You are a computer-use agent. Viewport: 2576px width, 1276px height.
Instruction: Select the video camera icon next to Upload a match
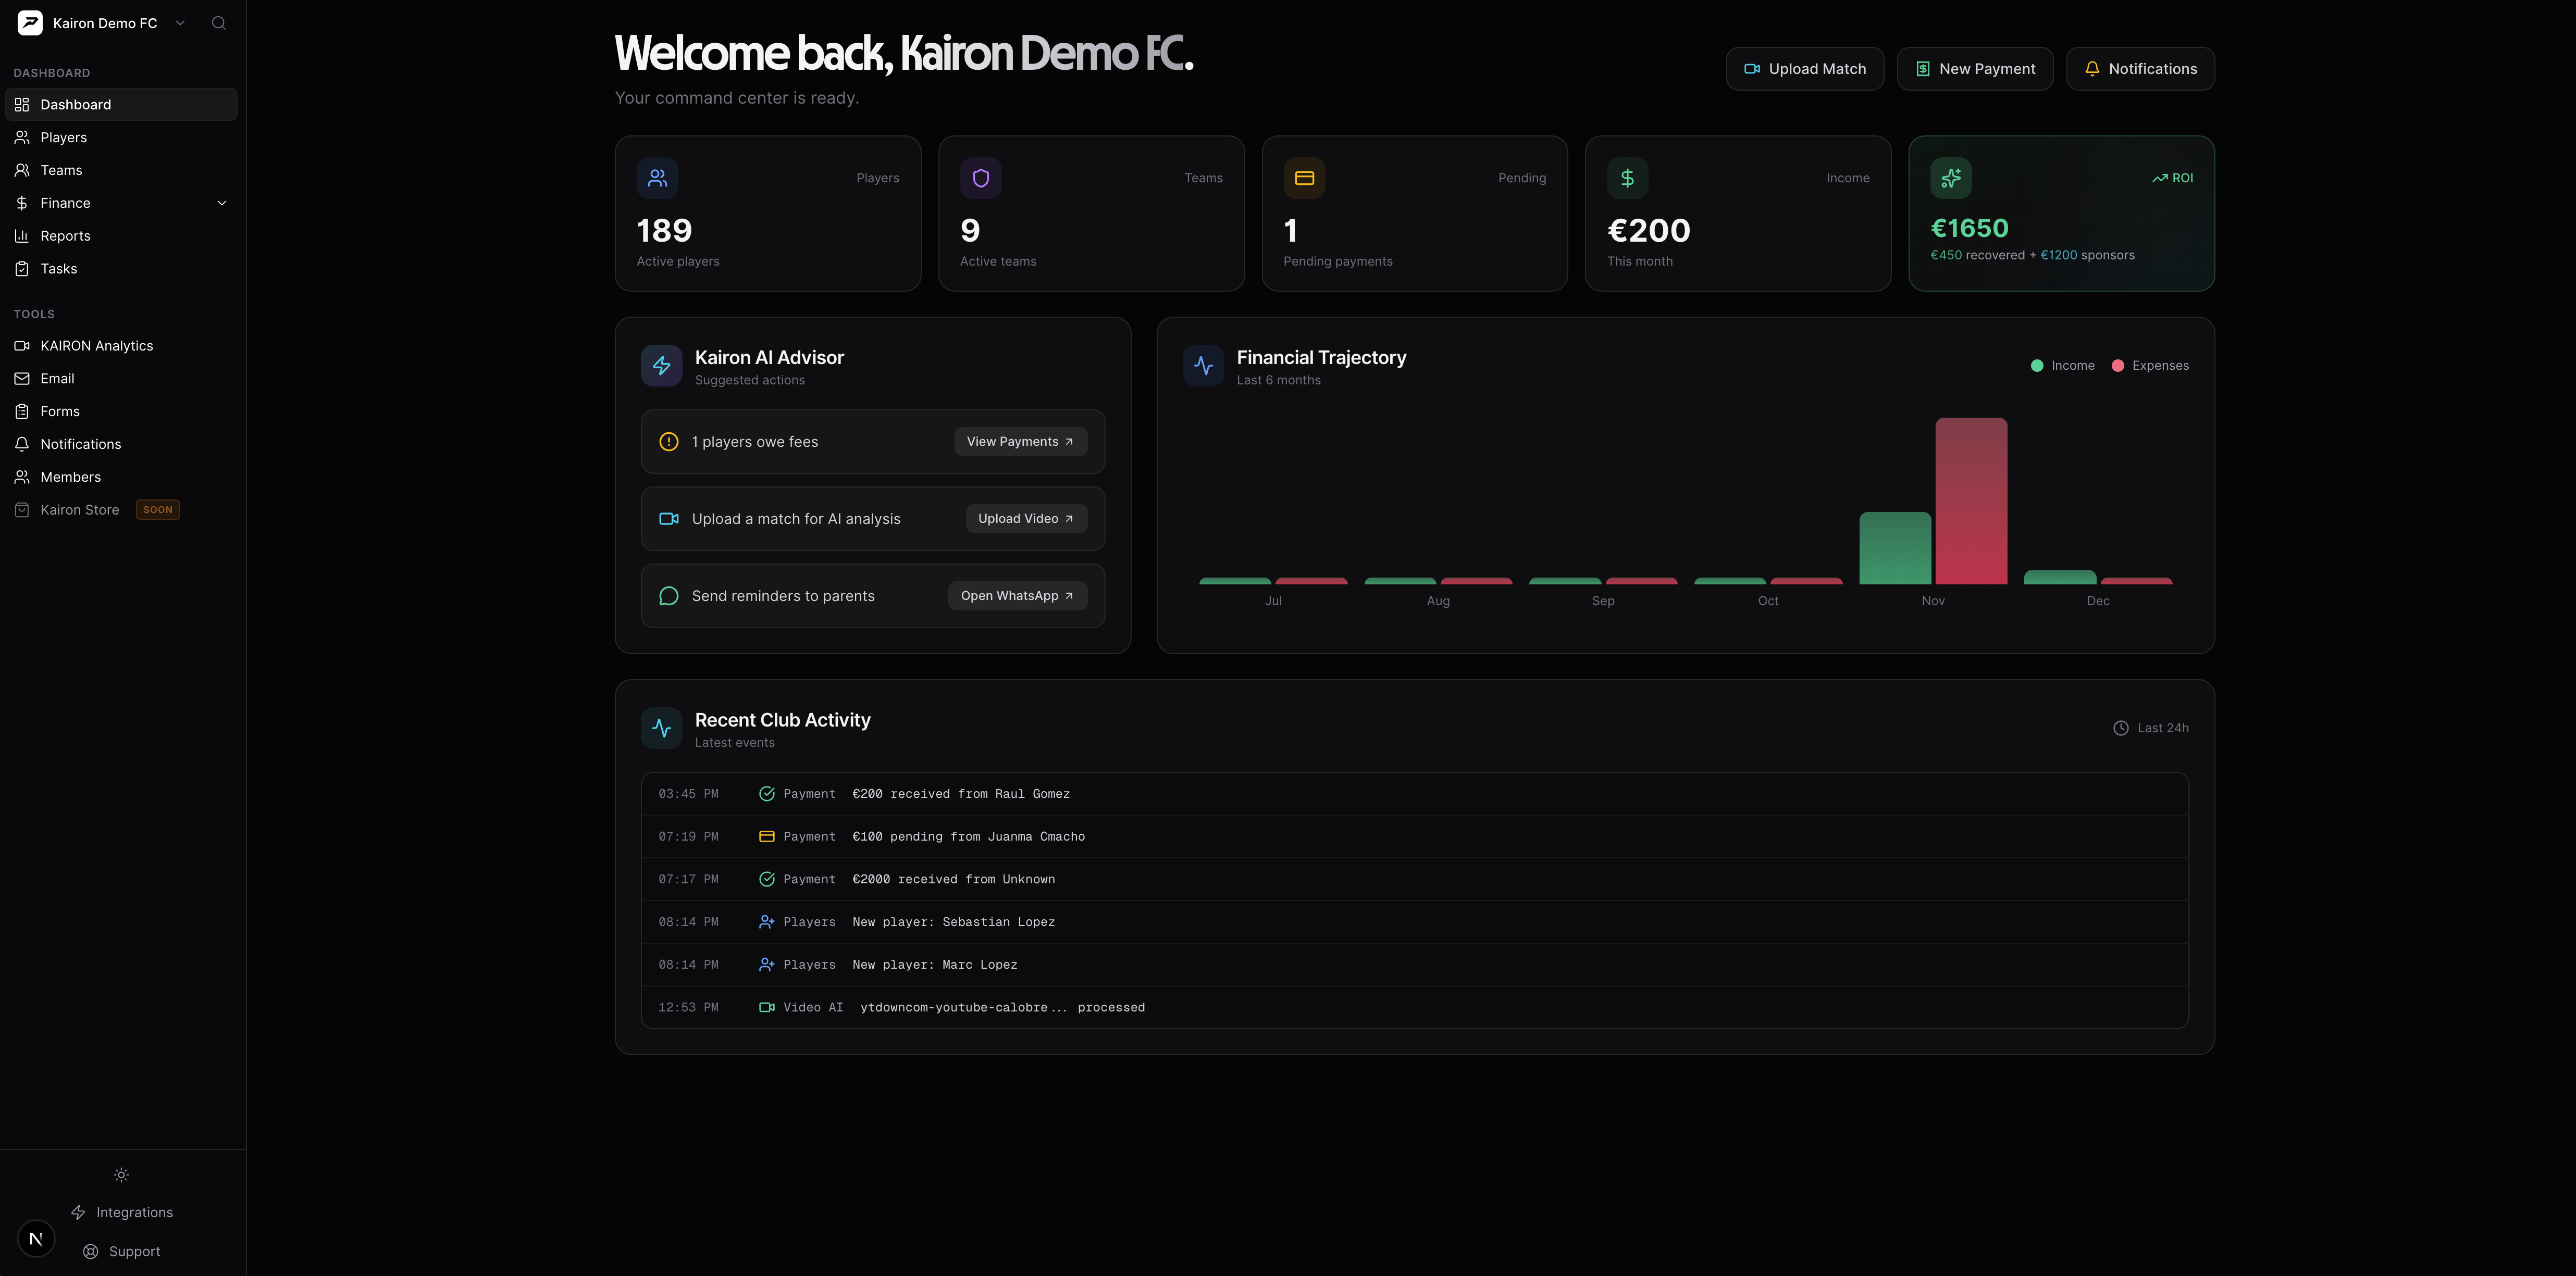pos(668,519)
